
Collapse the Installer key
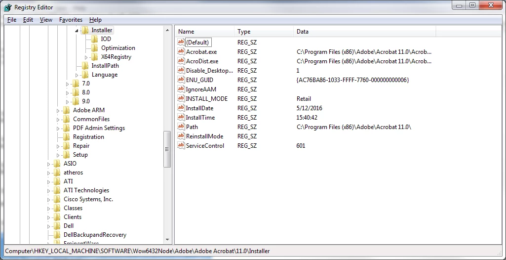tap(77, 30)
